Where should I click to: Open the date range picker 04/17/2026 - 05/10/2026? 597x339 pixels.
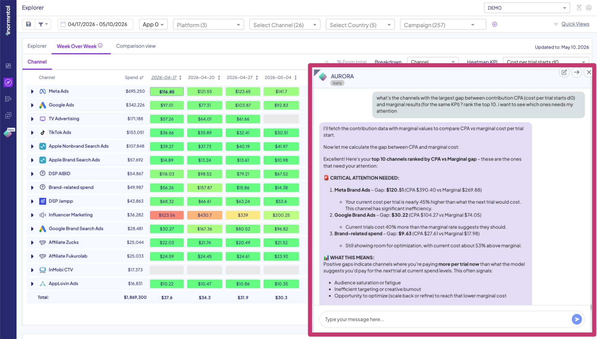(x=96, y=24)
